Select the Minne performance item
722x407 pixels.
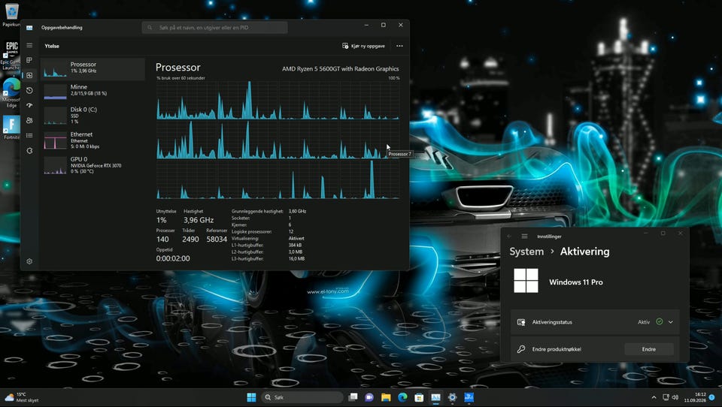[93, 91]
